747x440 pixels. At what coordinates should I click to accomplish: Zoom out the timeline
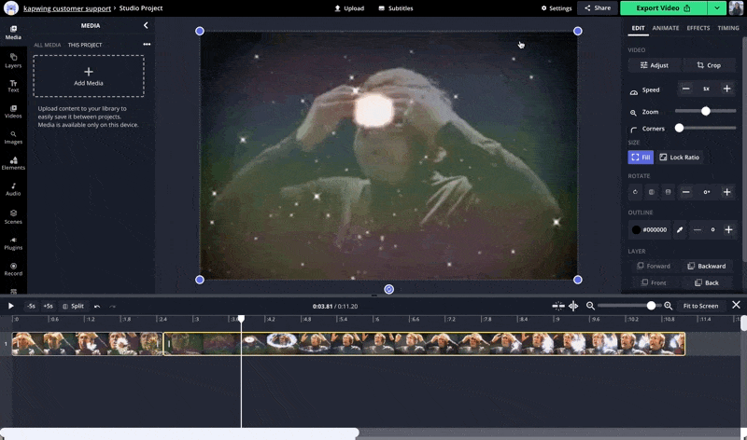[x=590, y=306]
